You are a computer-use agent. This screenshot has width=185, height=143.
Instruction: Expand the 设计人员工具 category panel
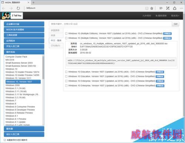click(x=24, y=134)
